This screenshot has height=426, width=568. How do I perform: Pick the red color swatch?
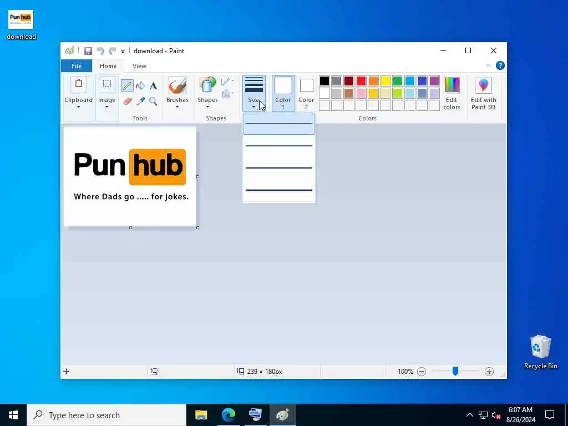(361, 81)
